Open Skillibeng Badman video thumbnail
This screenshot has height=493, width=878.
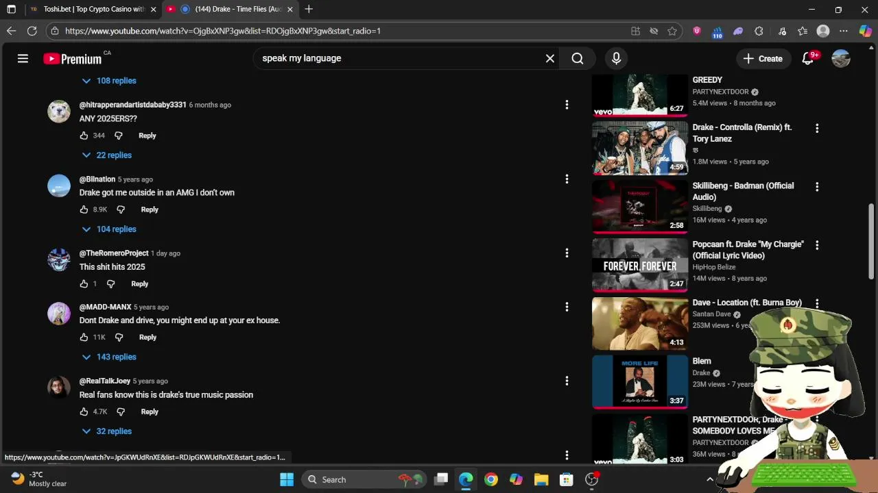point(639,207)
